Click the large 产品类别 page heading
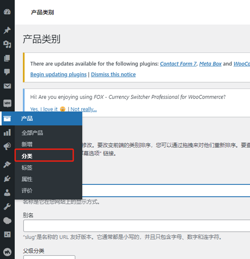This screenshot has height=259, width=250. [x=42, y=39]
